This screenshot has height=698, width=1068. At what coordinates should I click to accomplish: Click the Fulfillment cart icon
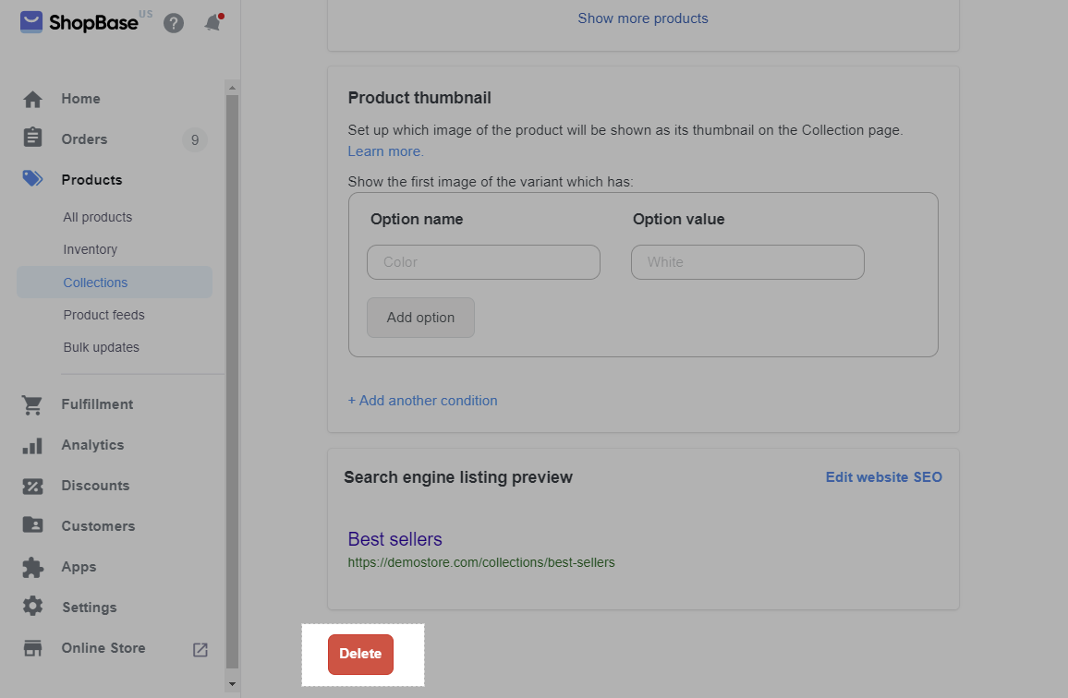[32, 404]
